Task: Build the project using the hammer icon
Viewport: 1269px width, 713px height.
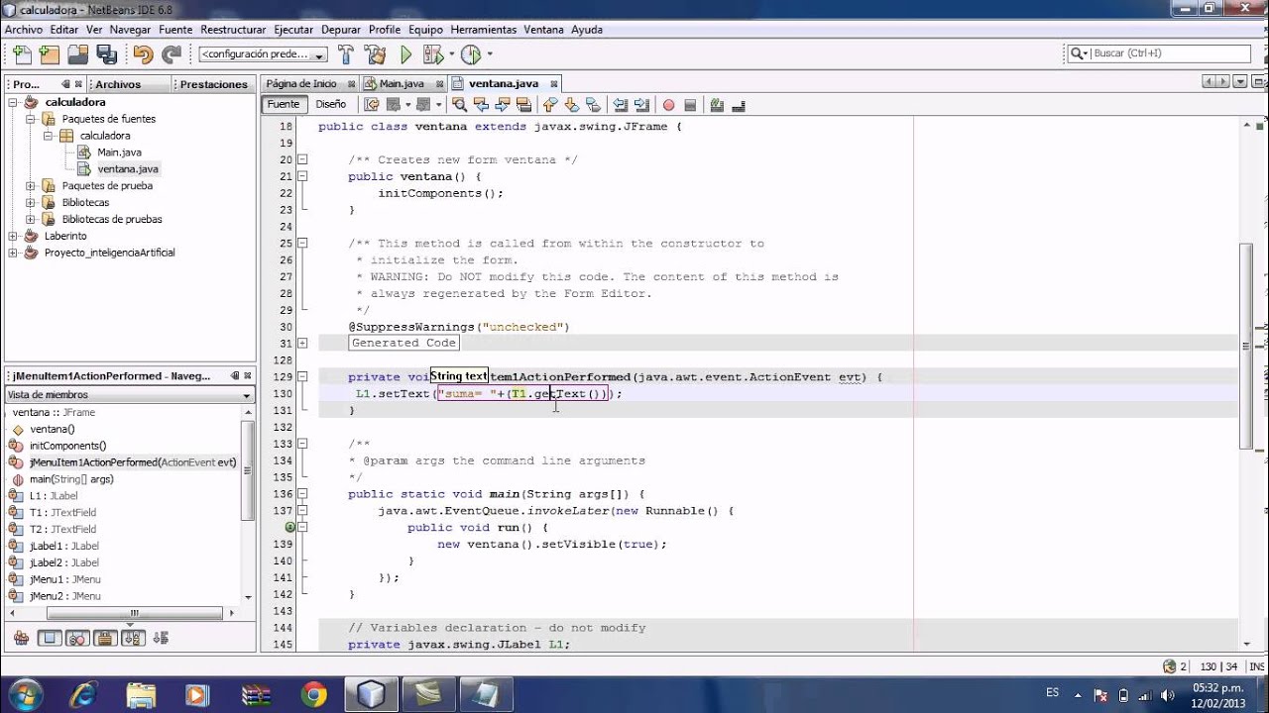Action: pos(346,54)
